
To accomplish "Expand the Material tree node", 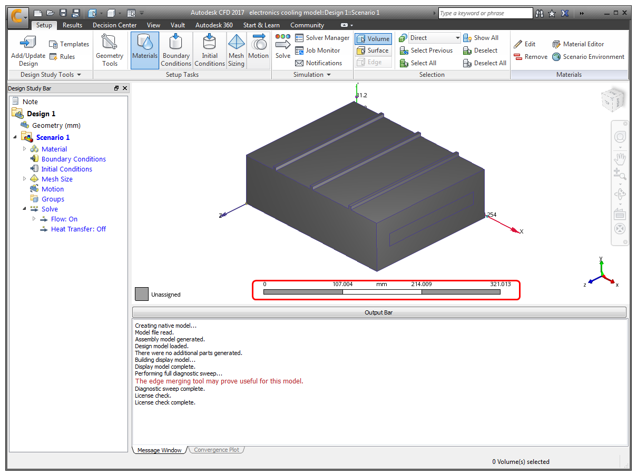I will 24,149.
